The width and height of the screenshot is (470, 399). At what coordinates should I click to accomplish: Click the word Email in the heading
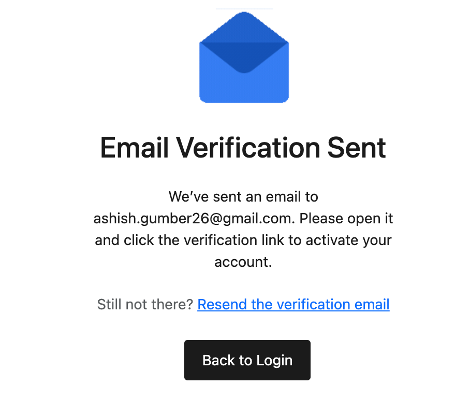pyautogui.click(x=134, y=148)
